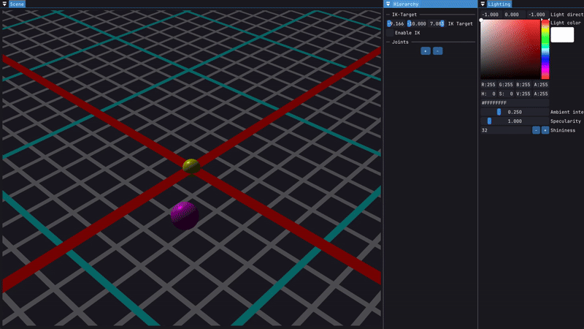Image resolution: width=584 pixels, height=329 pixels.
Task: Click the G:255 green channel field
Action: 506,85
